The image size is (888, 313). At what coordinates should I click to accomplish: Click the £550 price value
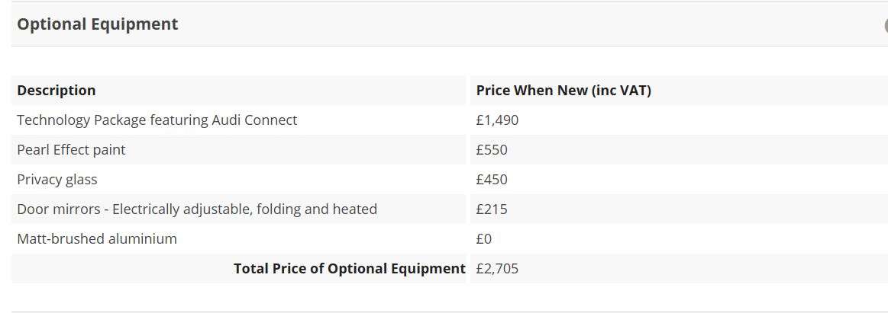click(x=492, y=150)
